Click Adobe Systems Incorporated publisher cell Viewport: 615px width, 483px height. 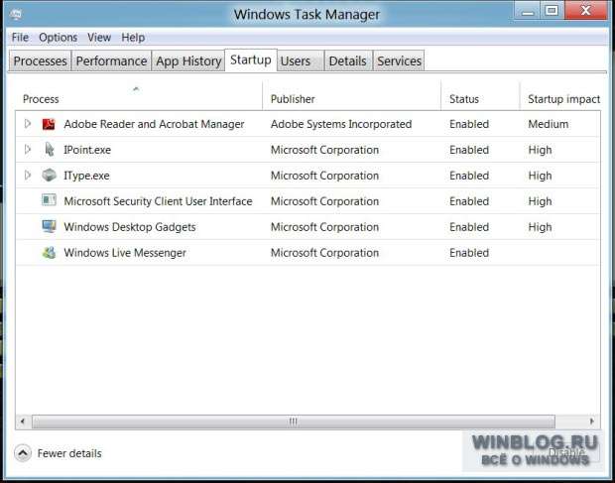coord(341,124)
